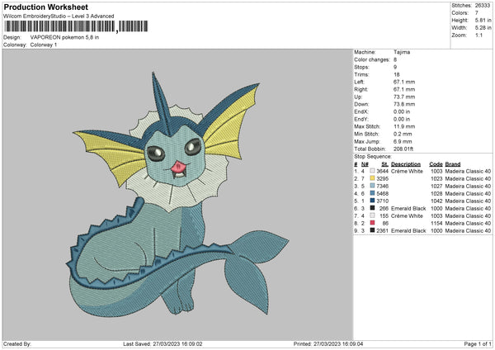Click the red swatch in stop row 8

373,223
